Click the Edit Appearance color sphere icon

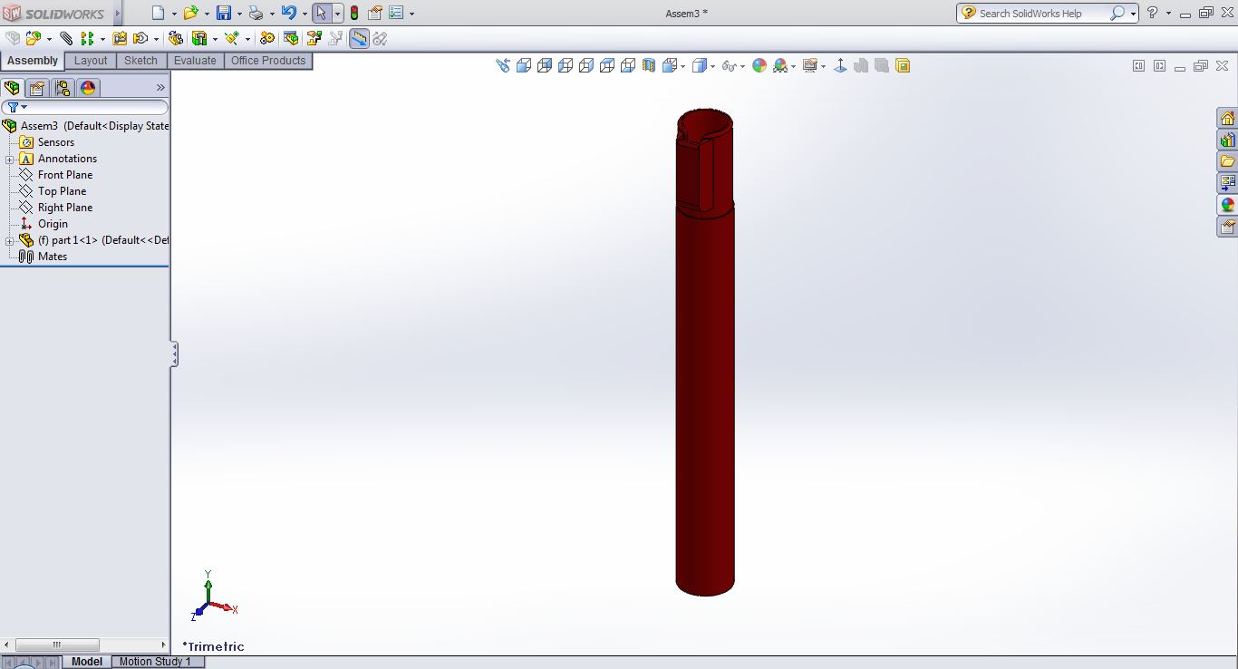(759, 65)
